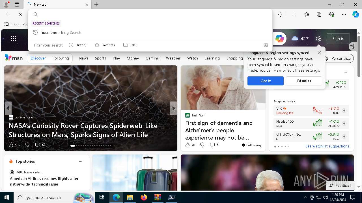Screen dimensions: 362x203
Task: Click the Got it button
Action: coord(266,81)
